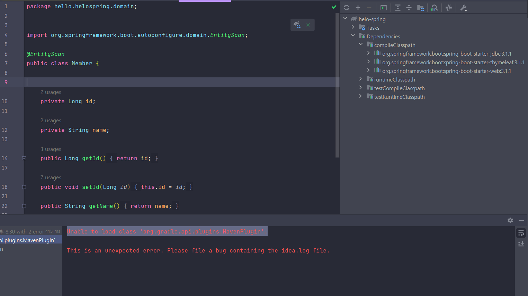Select the build result with 2 errors

point(30,231)
